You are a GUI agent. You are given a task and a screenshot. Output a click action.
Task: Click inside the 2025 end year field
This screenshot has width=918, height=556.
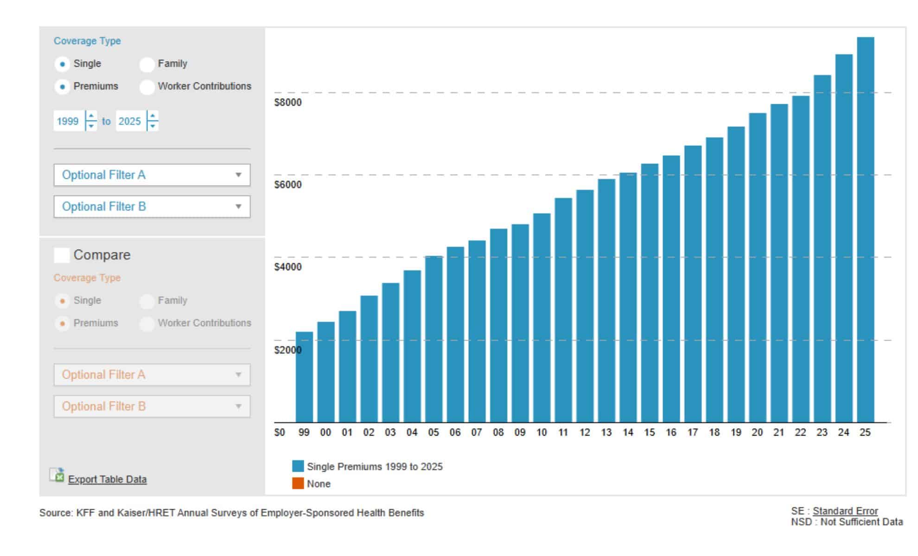(130, 121)
